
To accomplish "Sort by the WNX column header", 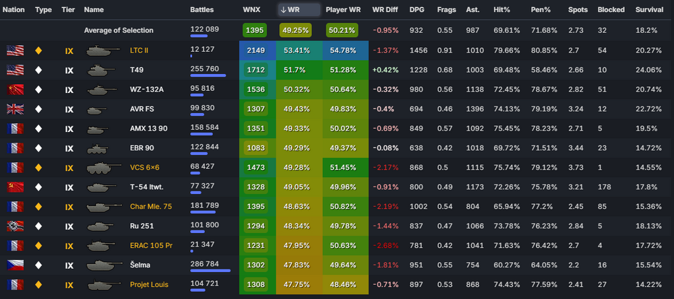I will [x=251, y=9].
